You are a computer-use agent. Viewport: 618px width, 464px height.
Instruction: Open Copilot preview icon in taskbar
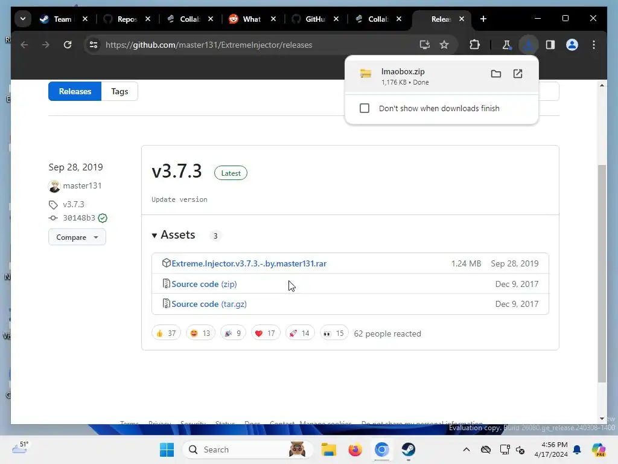coord(599,449)
